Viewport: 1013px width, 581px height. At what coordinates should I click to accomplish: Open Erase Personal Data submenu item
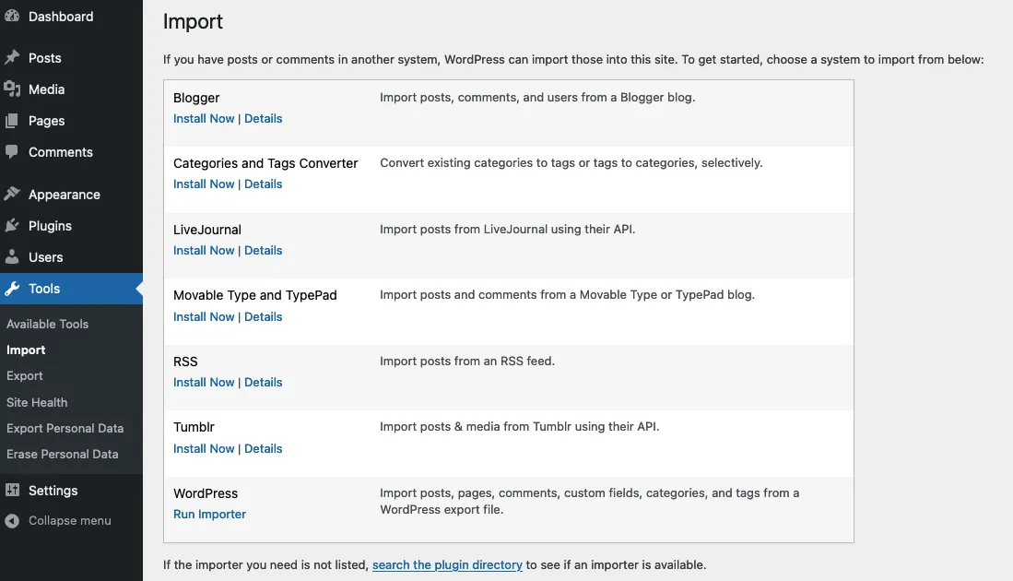tap(62, 454)
